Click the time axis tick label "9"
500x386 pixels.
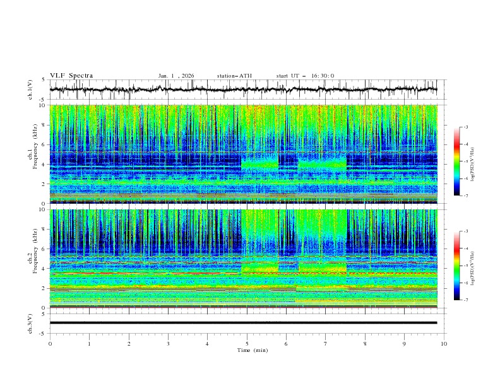coord(404,344)
